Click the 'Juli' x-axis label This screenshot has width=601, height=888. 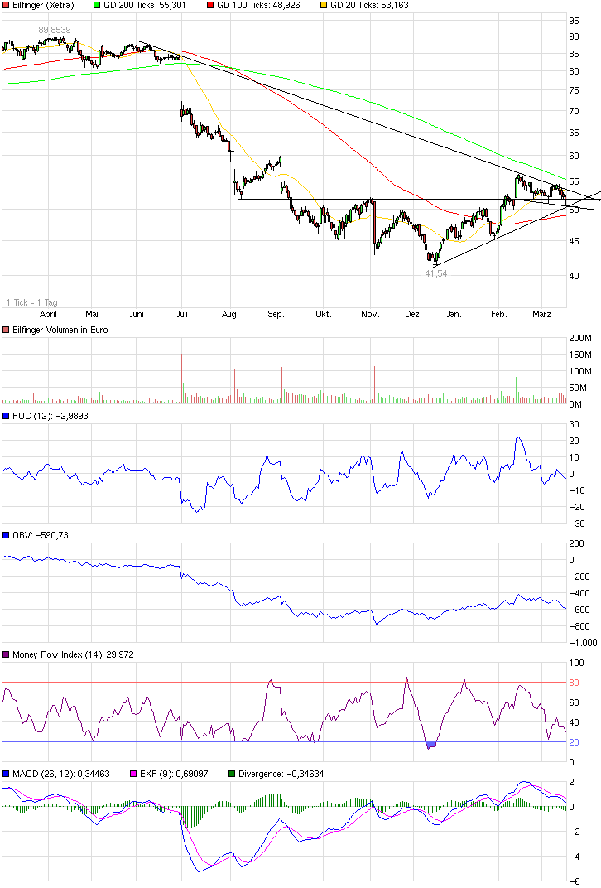pyautogui.click(x=181, y=314)
